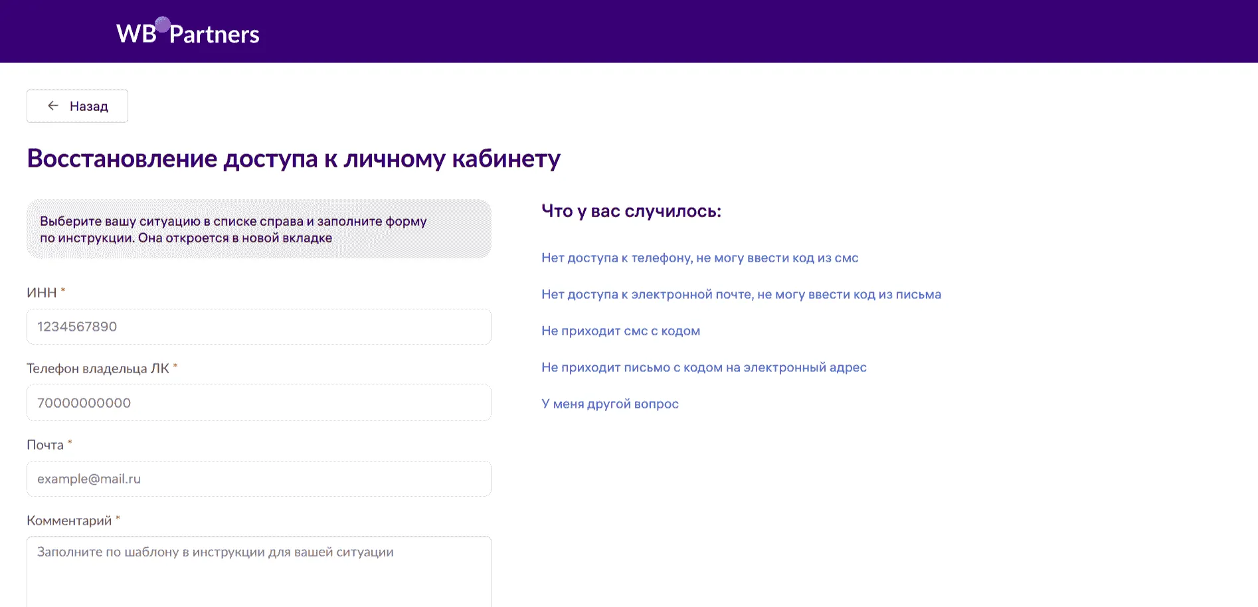
Task: Click empty area of purple header bar
Action: tap(731, 31)
